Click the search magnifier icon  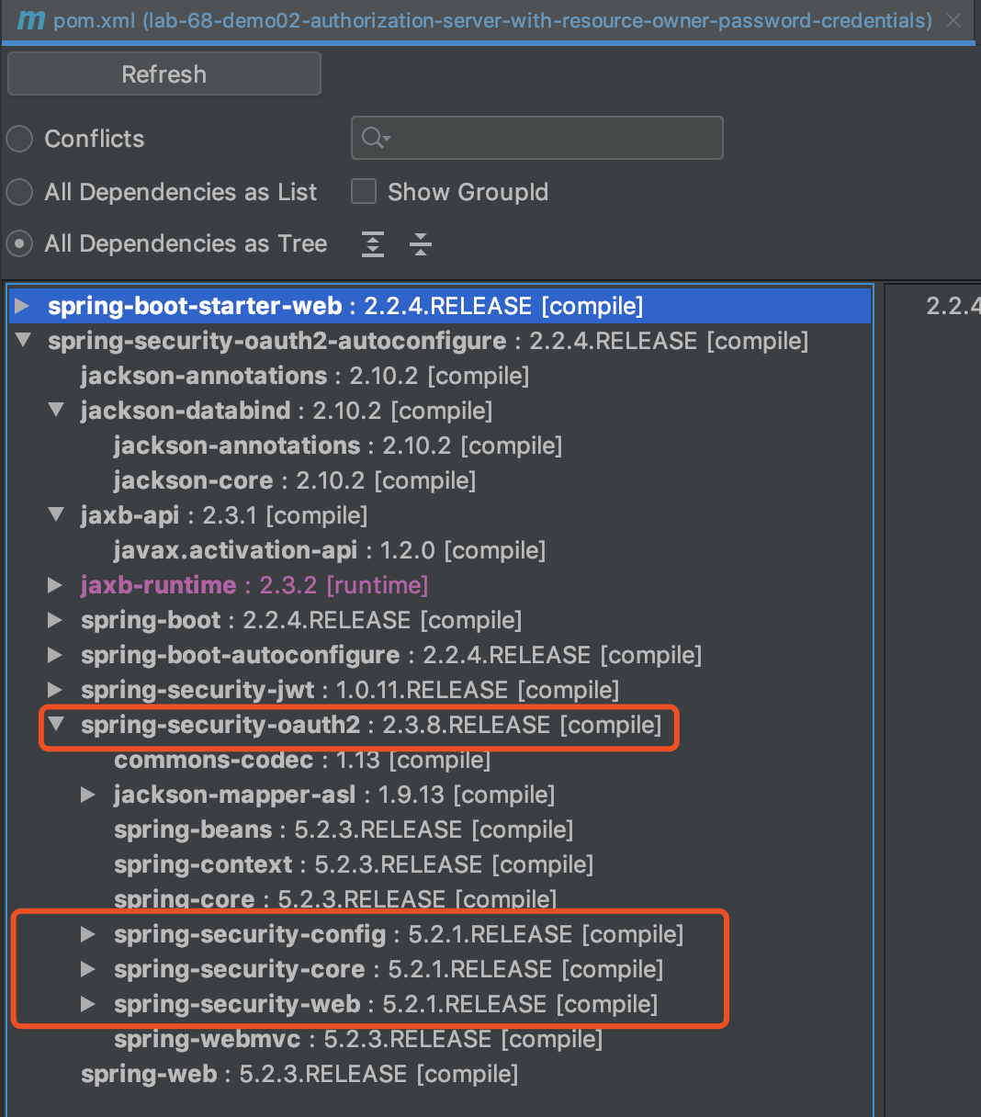[x=374, y=138]
